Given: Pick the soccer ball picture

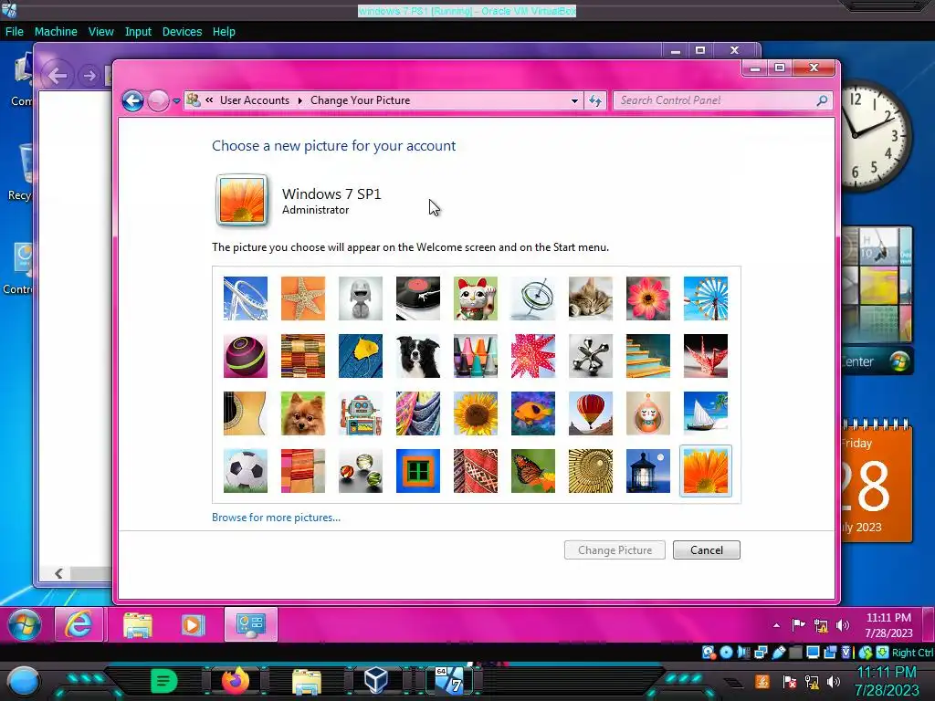Looking at the screenshot, I should [x=245, y=471].
